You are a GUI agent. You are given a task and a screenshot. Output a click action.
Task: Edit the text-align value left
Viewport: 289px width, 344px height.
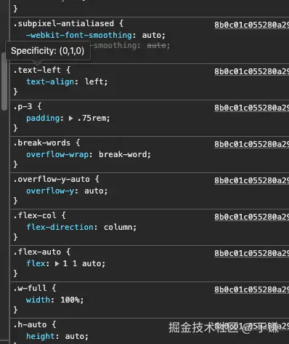pos(94,81)
